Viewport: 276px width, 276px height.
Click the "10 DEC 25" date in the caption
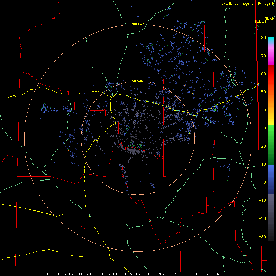tap(200, 274)
